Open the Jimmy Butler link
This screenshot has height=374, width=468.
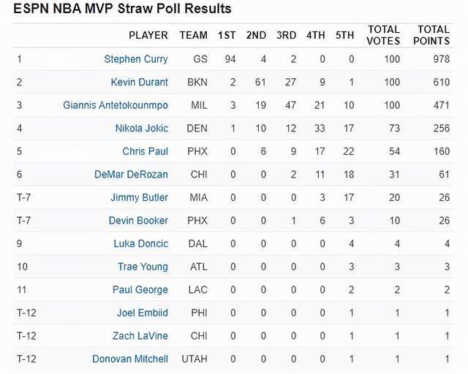click(139, 197)
